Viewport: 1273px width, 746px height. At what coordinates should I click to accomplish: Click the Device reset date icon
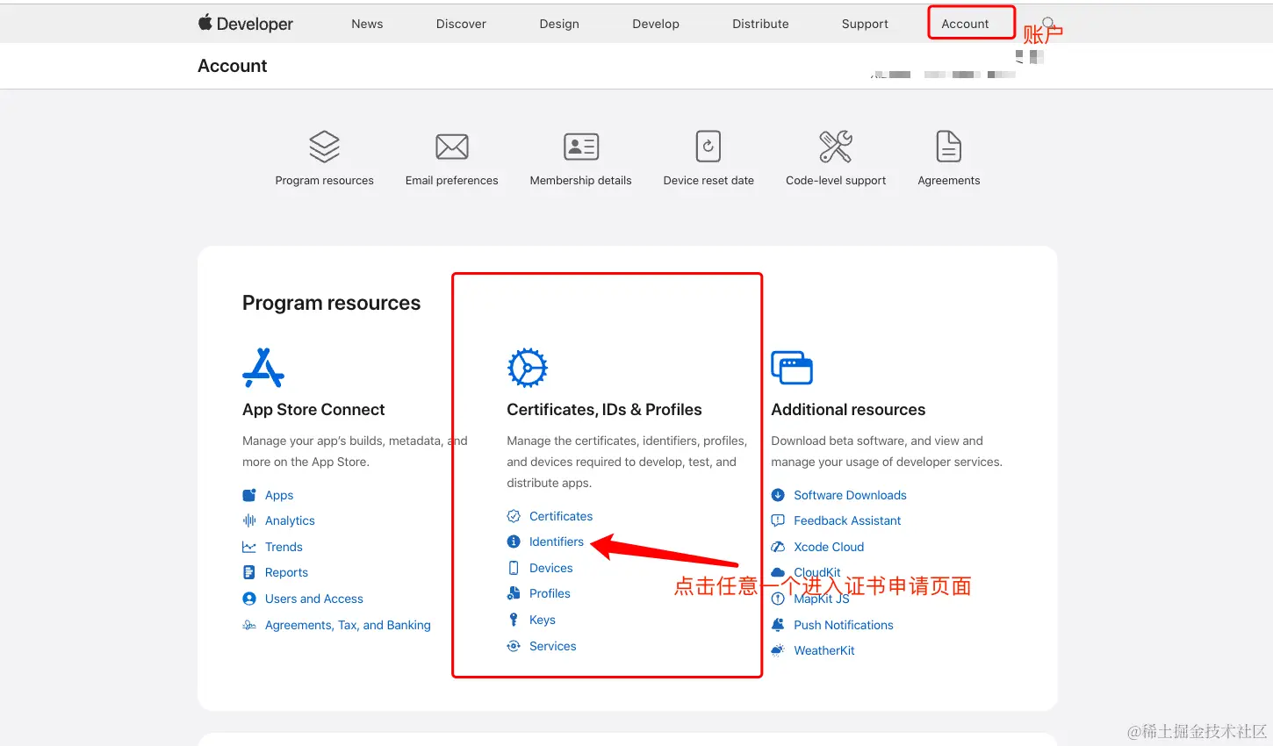tap(708, 147)
